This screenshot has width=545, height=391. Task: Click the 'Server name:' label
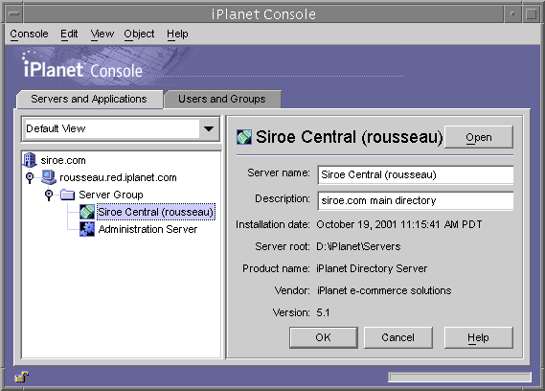(x=279, y=172)
